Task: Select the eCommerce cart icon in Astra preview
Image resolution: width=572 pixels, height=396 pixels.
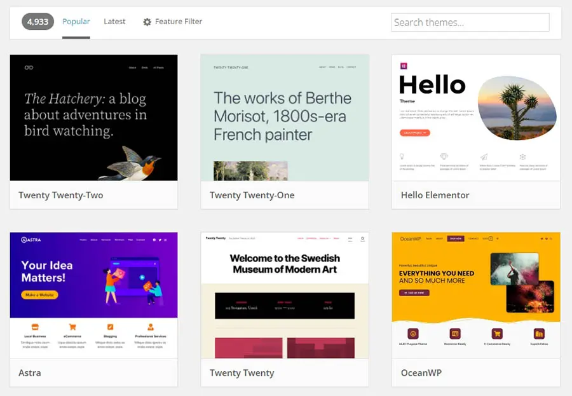Action: pyautogui.click(x=72, y=326)
